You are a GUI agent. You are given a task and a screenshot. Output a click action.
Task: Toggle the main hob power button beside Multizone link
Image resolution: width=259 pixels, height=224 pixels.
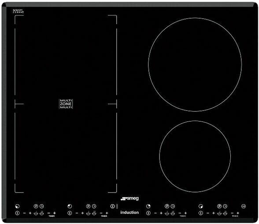[x=112, y=206]
